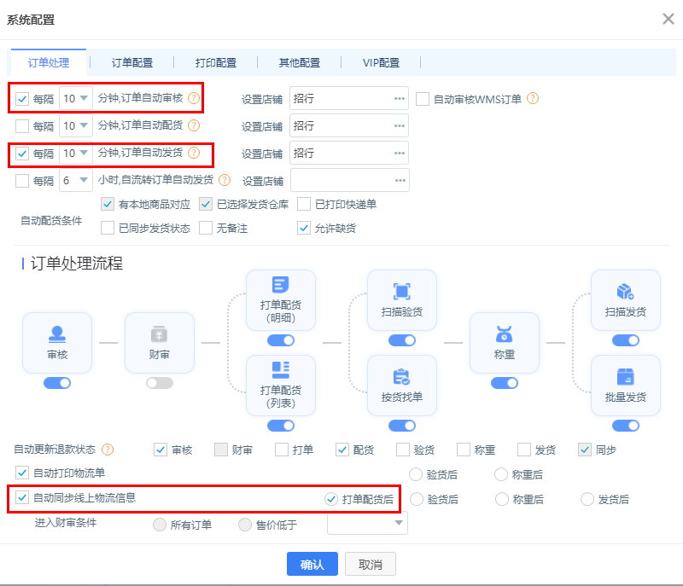Click the 财审 workflow step icon
The image size is (683, 586).
pyautogui.click(x=159, y=334)
